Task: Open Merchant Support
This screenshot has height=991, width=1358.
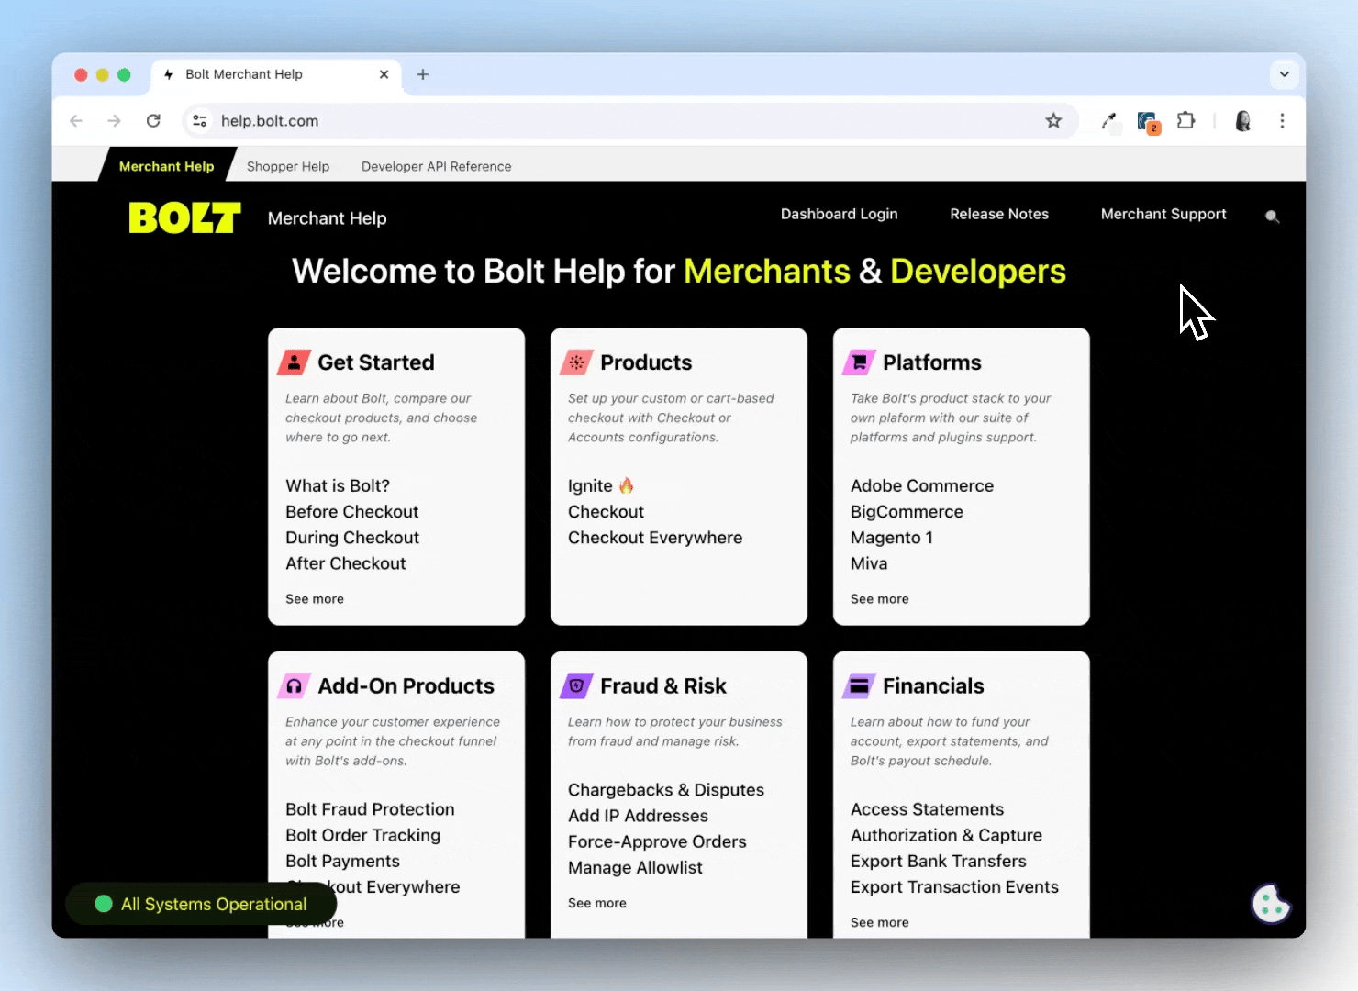Action: click(1163, 214)
